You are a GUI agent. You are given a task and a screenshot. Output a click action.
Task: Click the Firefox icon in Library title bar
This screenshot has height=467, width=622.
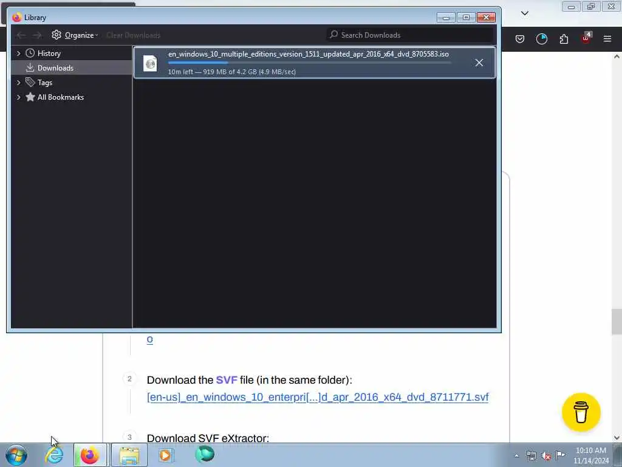click(16, 18)
